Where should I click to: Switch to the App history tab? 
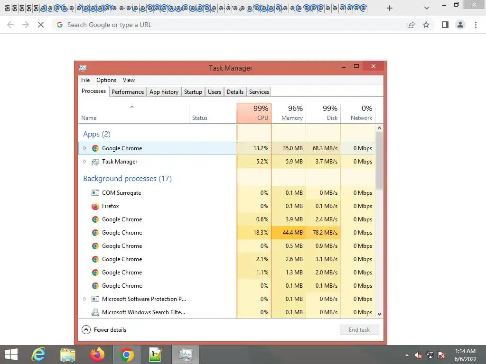point(164,92)
